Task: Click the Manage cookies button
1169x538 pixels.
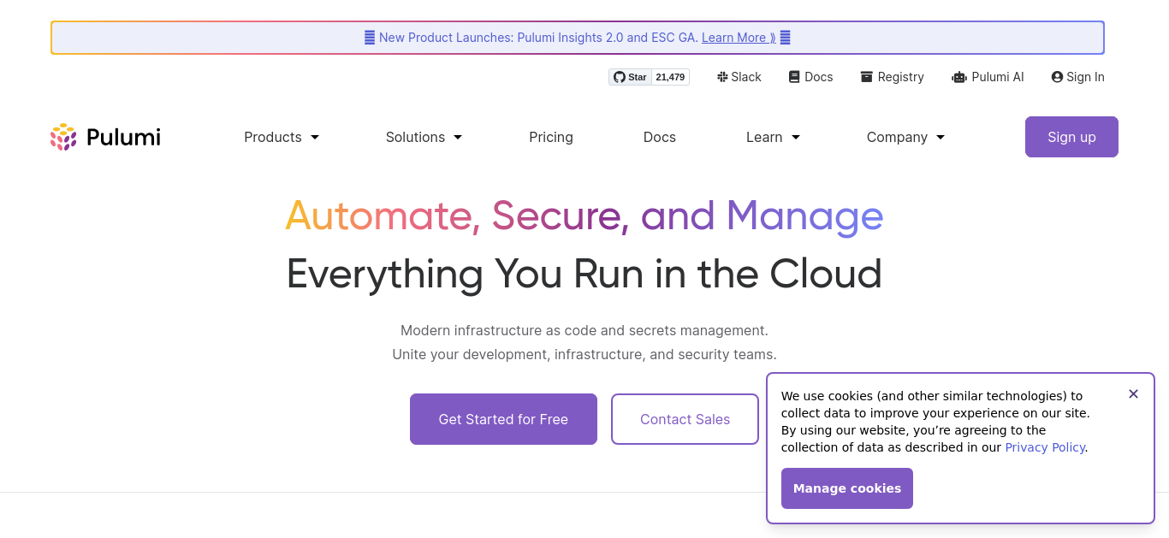Action: coord(847,488)
